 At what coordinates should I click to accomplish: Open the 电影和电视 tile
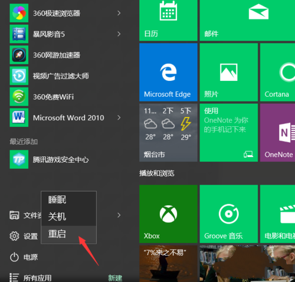click(277, 214)
